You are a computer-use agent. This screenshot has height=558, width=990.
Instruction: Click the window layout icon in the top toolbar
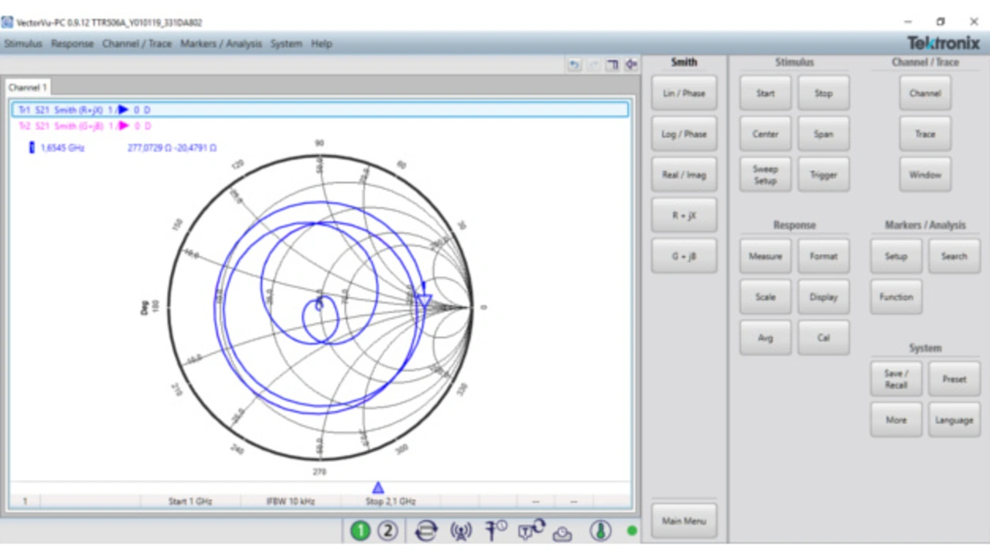tap(612, 65)
